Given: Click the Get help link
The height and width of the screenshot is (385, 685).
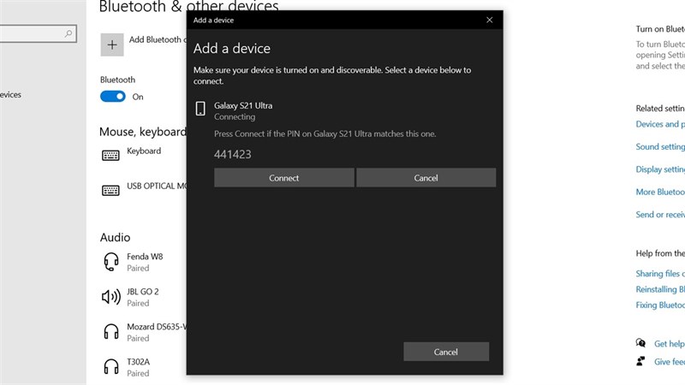Looking at the screenshot, I should pos(670,344).
